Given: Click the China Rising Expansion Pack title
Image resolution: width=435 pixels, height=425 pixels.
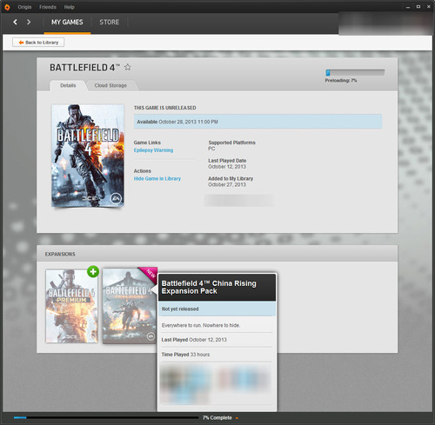Looking at the screenshot, I should click(209, 287).
